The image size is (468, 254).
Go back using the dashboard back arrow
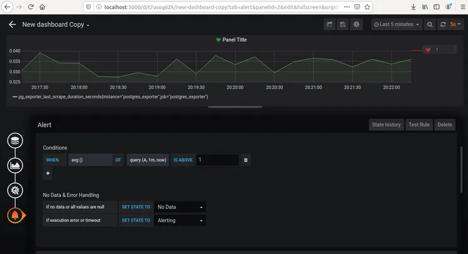point(13,24)
